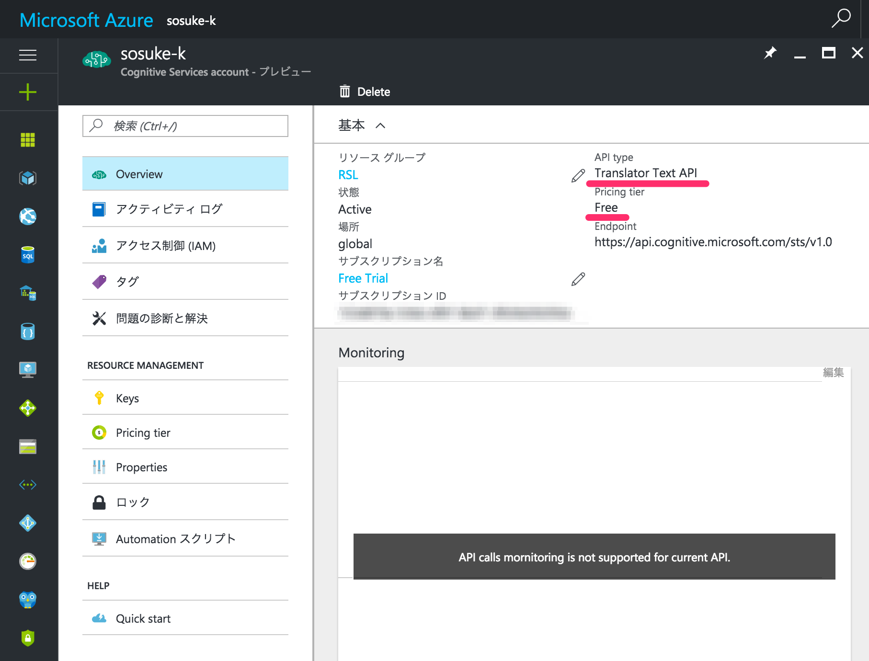Viewport: 869px width, 661px height.
Task: Open SQL databases icon in sidebar
Action: (28, 255)
